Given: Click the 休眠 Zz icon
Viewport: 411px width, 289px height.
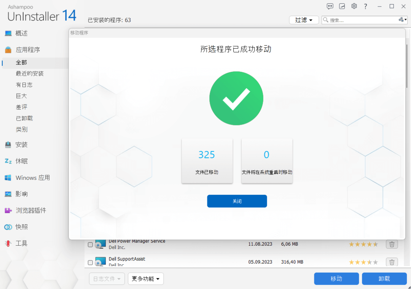Looking at the screenshot, I should point(8,161).
